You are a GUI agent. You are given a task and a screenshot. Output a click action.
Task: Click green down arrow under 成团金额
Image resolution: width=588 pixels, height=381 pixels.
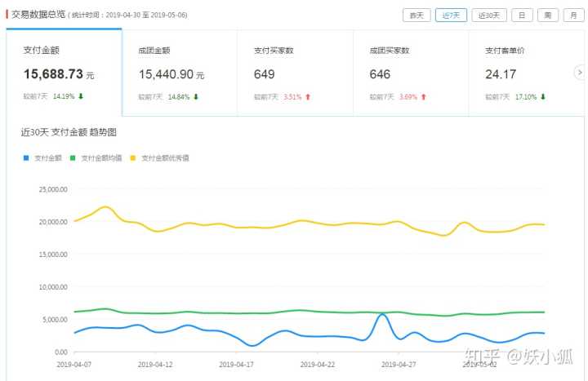pyautogui.click(x=196, y=96)
